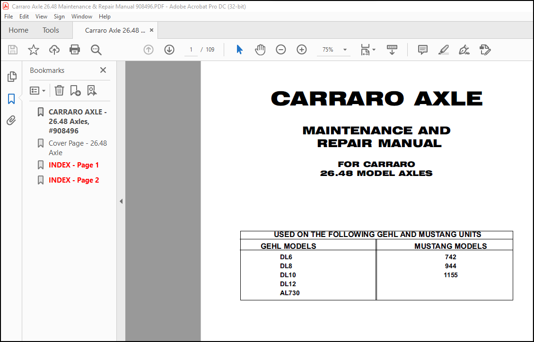Click Adobe Acrobat icon in title bar
Viewport: 534px width, 342px height.
[6, 6]
